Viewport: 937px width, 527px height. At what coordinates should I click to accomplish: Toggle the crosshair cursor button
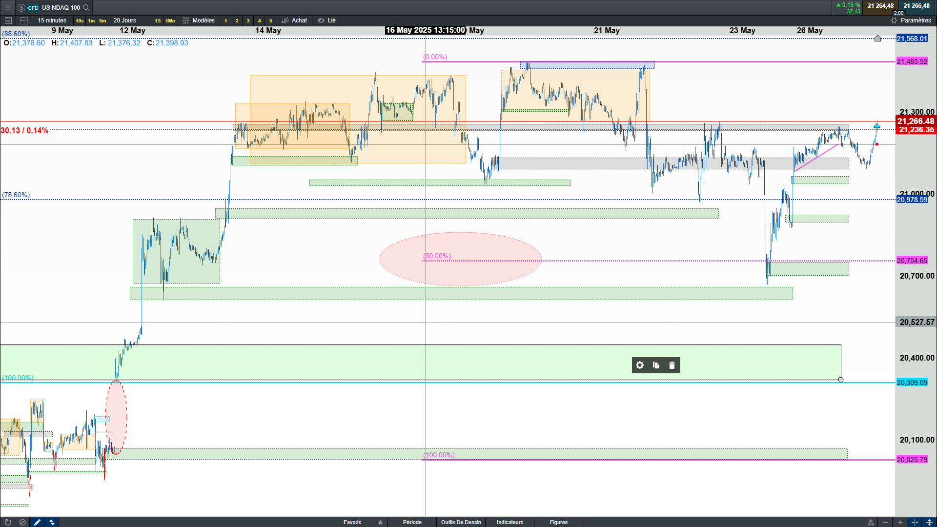pyautogui.click(x=915, y=522)
